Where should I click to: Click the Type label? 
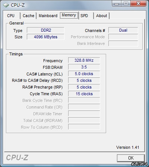pyautogui.click(x=18, y=31)
